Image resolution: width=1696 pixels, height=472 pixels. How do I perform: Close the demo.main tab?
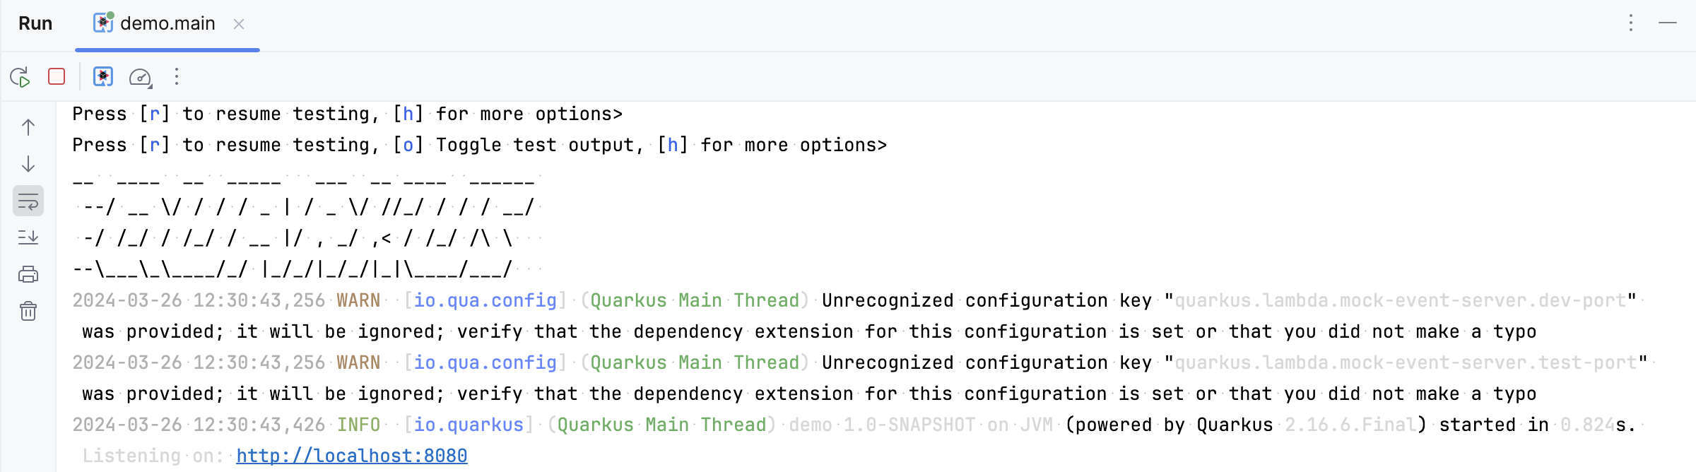(239, 23)
